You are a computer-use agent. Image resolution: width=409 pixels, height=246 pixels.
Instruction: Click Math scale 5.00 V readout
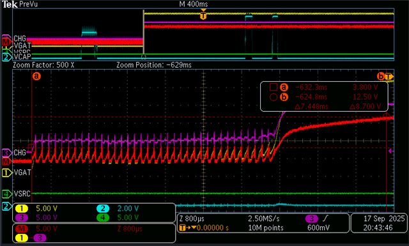coord(47,229)
